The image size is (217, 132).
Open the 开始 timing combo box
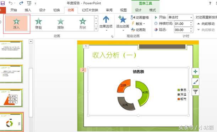[x=180, y=17]
